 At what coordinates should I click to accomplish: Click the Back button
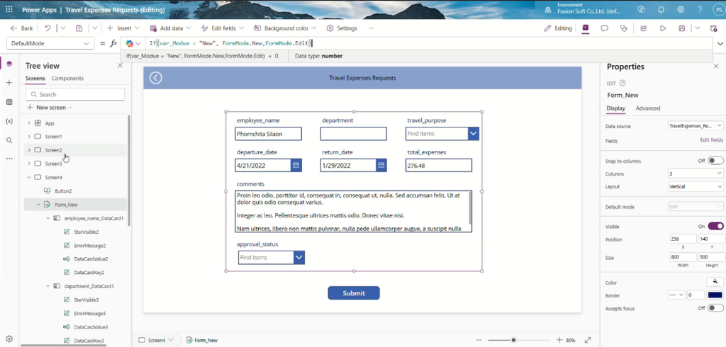(x=21, y=28)
